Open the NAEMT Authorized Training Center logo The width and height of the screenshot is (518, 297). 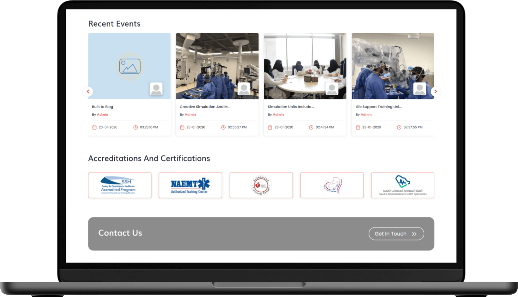(190, 185)
